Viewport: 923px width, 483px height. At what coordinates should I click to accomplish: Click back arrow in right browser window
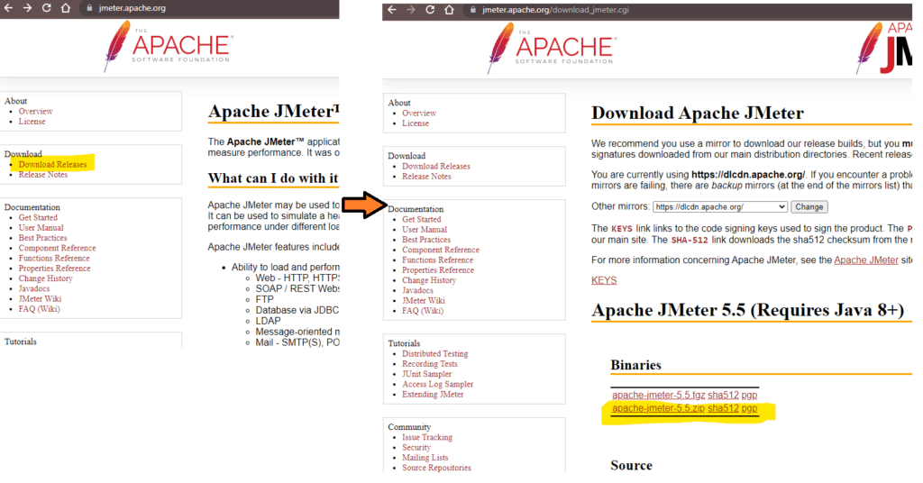(x=392, y=10)
